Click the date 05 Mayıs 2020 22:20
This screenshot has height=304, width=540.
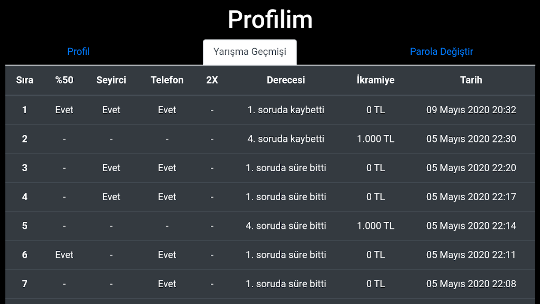471,168
